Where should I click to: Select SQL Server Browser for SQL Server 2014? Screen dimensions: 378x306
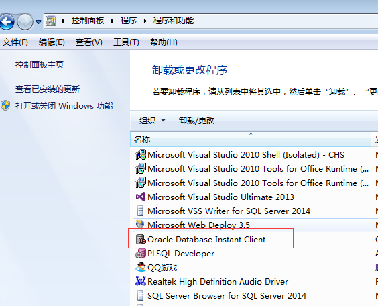coord(227,296)
